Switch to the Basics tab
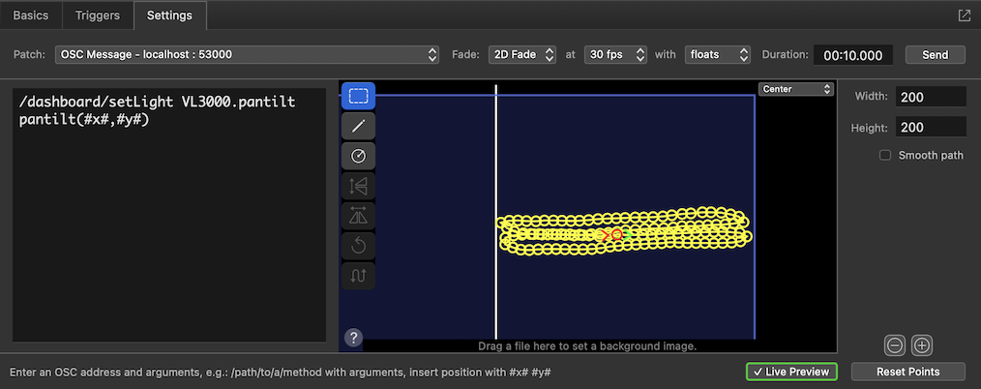This screenshot has height=389, width=981. point(31,15)
